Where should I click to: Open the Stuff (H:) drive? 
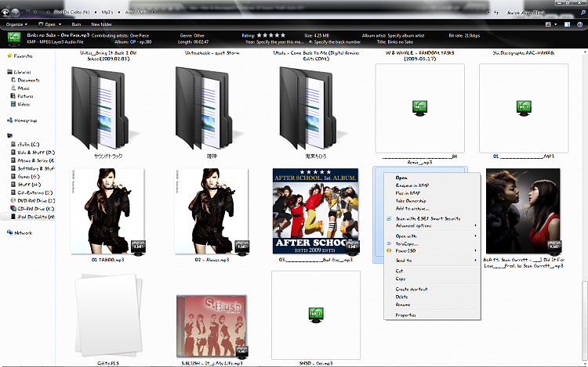click(29, 185)
